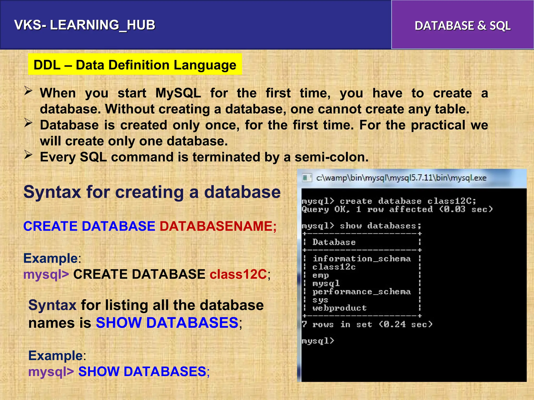Click the console title path 'c:\wamp\bin\mysql\mysql5.7.11\bin\mysql.exe'
This screenshot has width=534, height=400.
(x=401, y=178)
